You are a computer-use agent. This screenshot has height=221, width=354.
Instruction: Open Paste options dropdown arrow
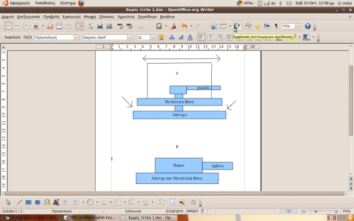(166, 26)
